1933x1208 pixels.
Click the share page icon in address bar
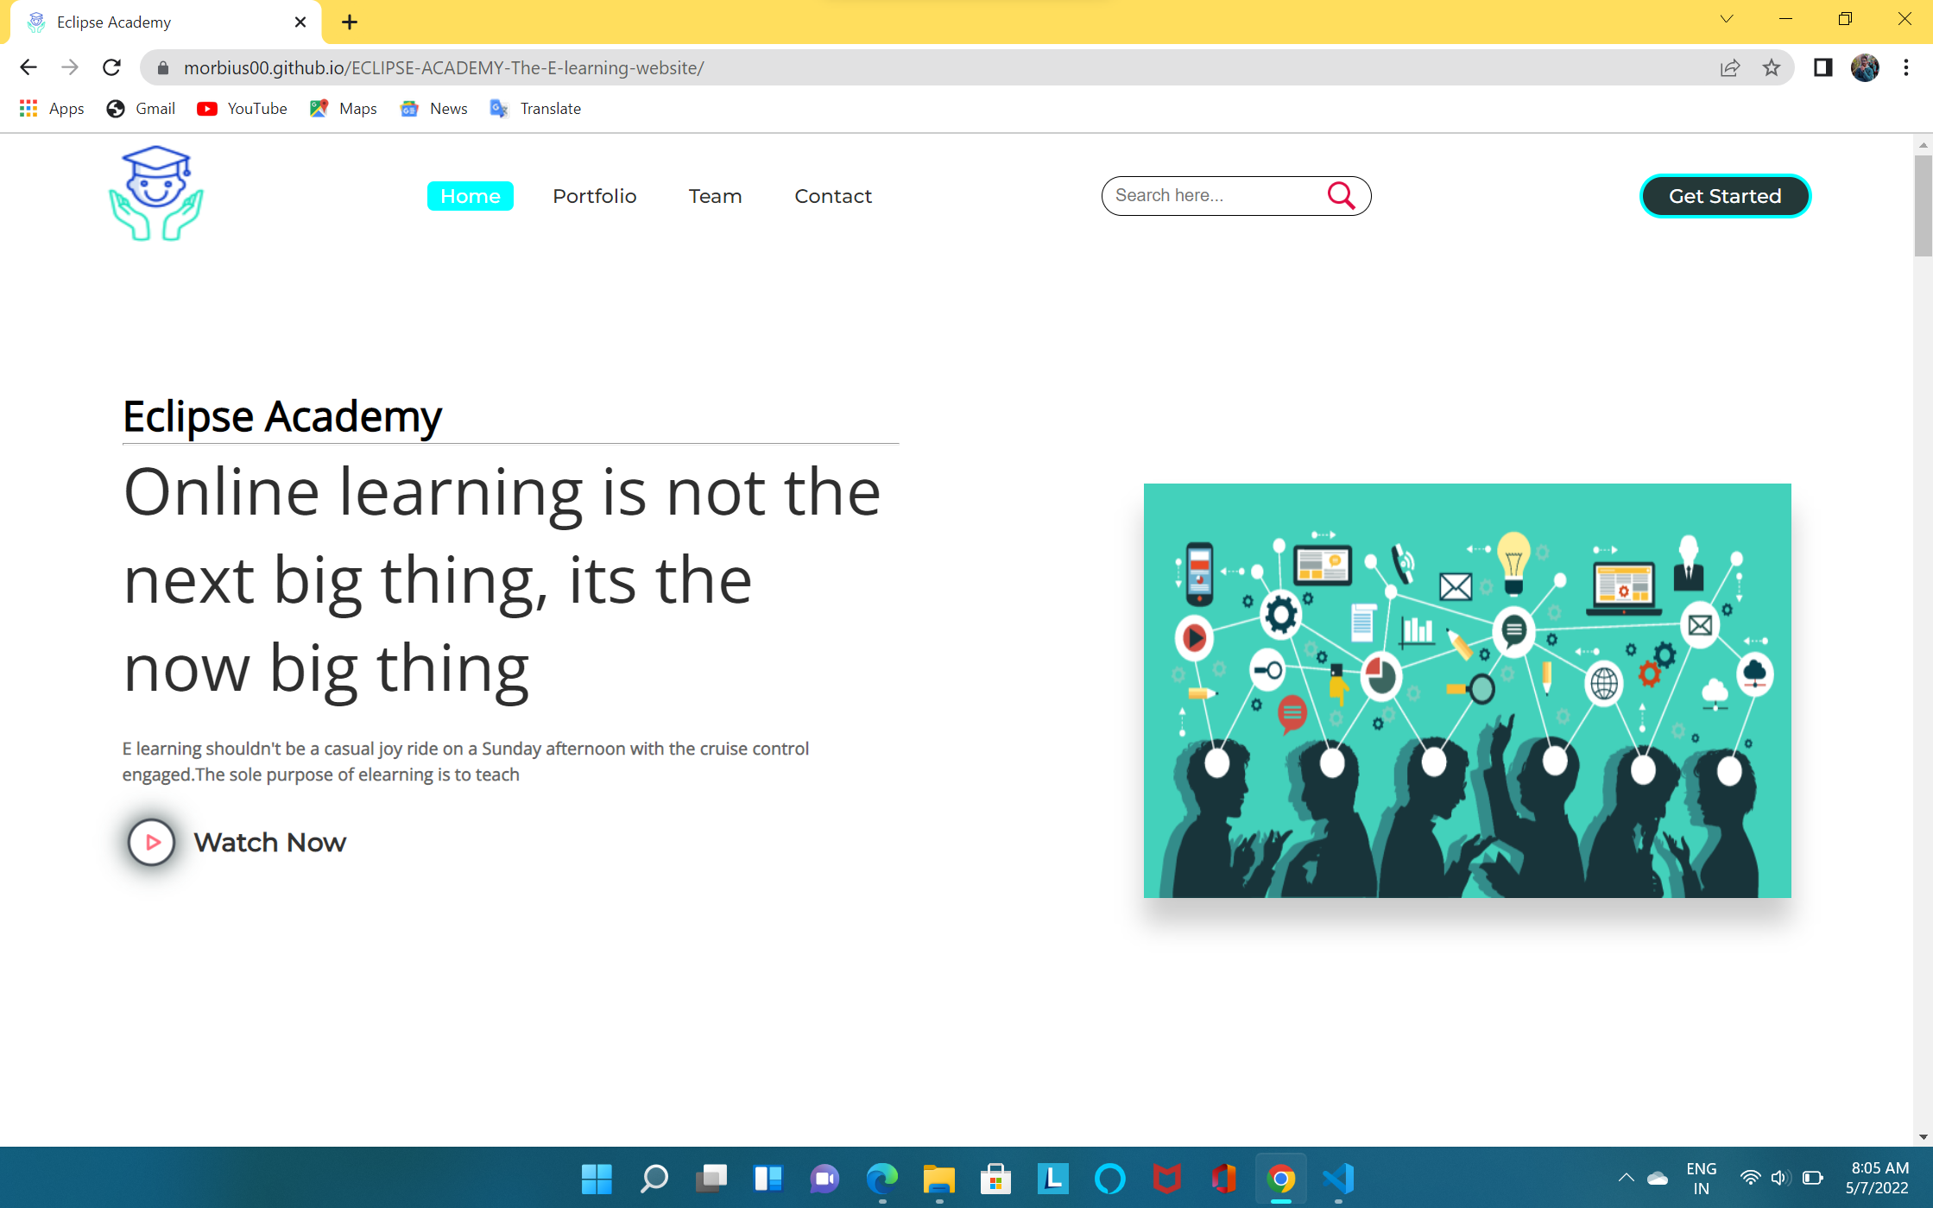pos(1729,68)
